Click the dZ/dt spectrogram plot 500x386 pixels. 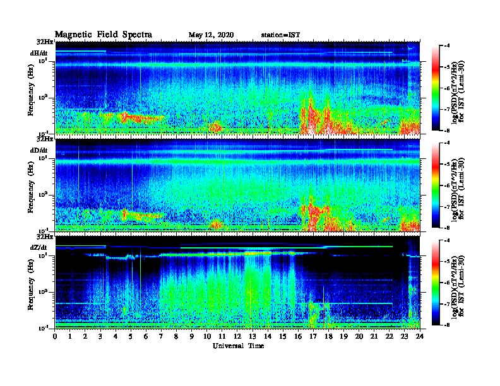[x=237, y=283]
